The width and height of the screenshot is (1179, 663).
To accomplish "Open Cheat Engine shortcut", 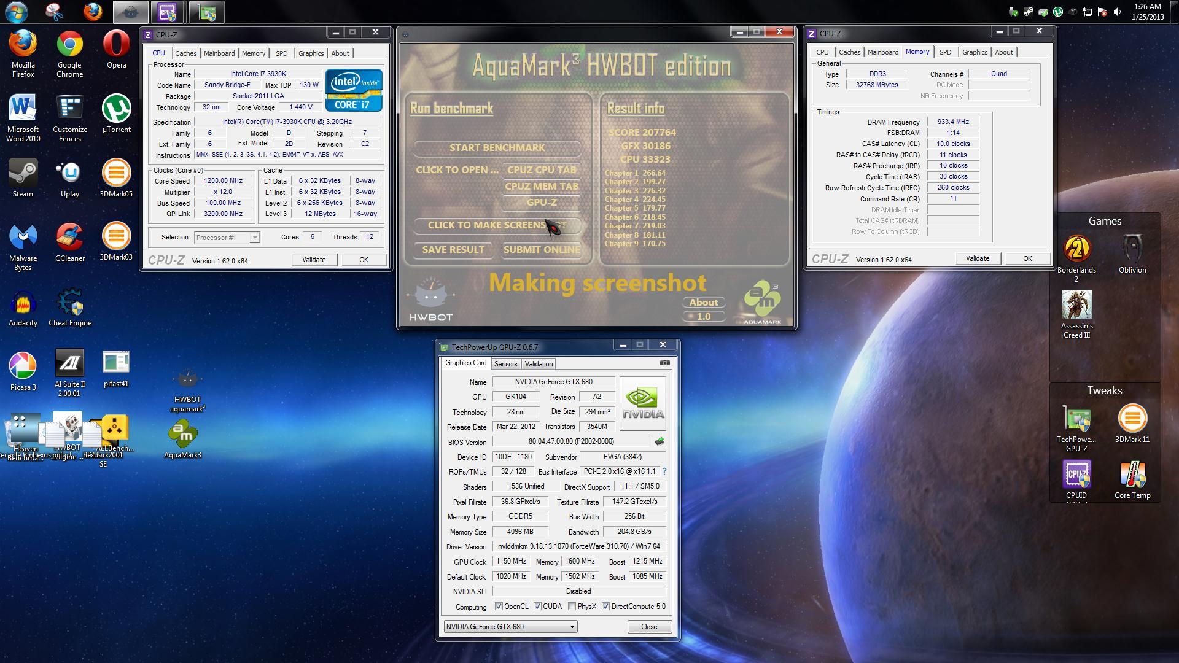I will (70, 308).
